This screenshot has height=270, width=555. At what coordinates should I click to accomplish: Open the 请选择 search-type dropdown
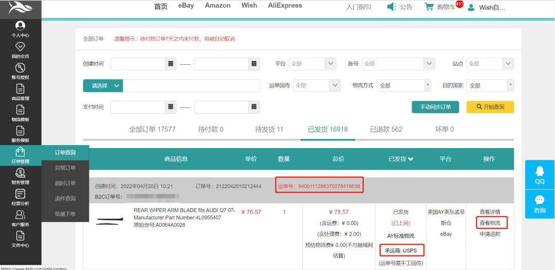coord(103,86)
